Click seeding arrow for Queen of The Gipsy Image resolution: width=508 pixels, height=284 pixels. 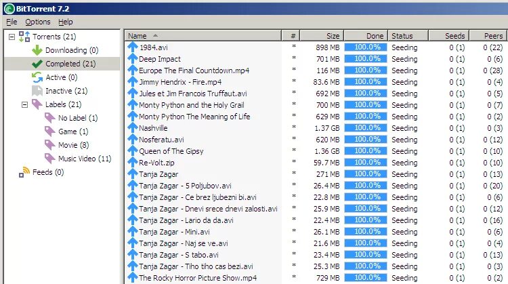click(133, 150)
